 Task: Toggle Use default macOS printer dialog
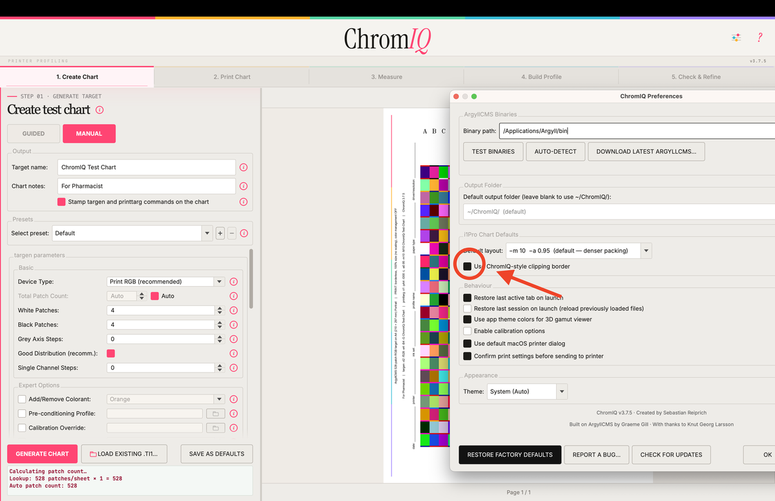pos(467,343)
